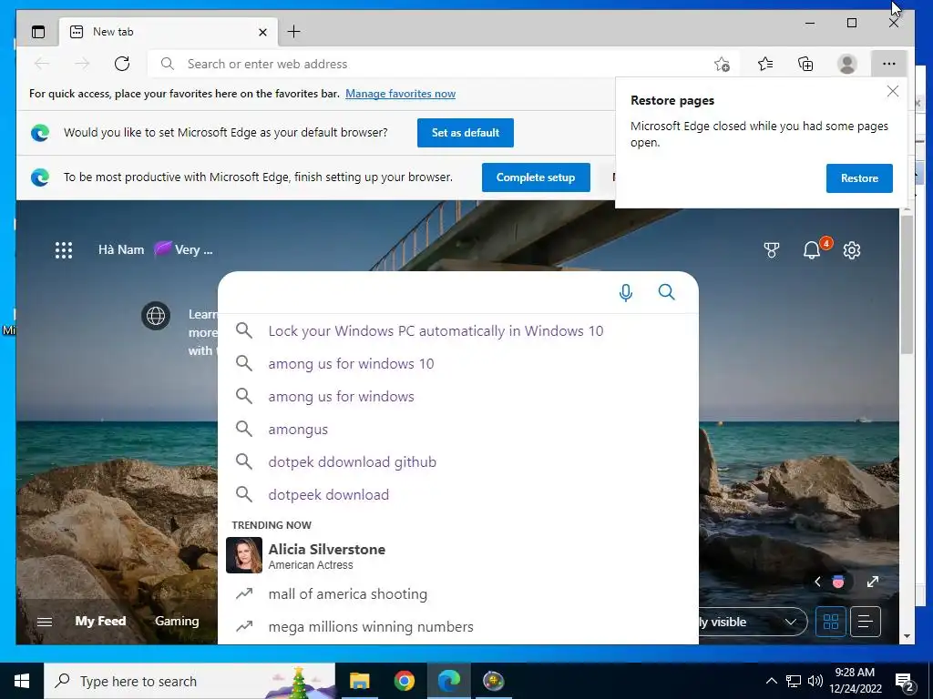Click Microsoft Edge taskbar icon
933x699 pixels.
pos(449,681)
